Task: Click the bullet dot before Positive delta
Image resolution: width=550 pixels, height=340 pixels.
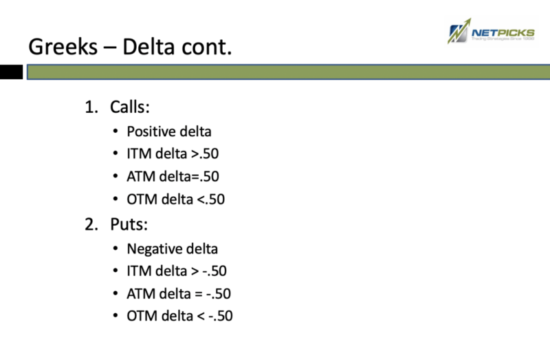Action: click(x=115, y=131)
